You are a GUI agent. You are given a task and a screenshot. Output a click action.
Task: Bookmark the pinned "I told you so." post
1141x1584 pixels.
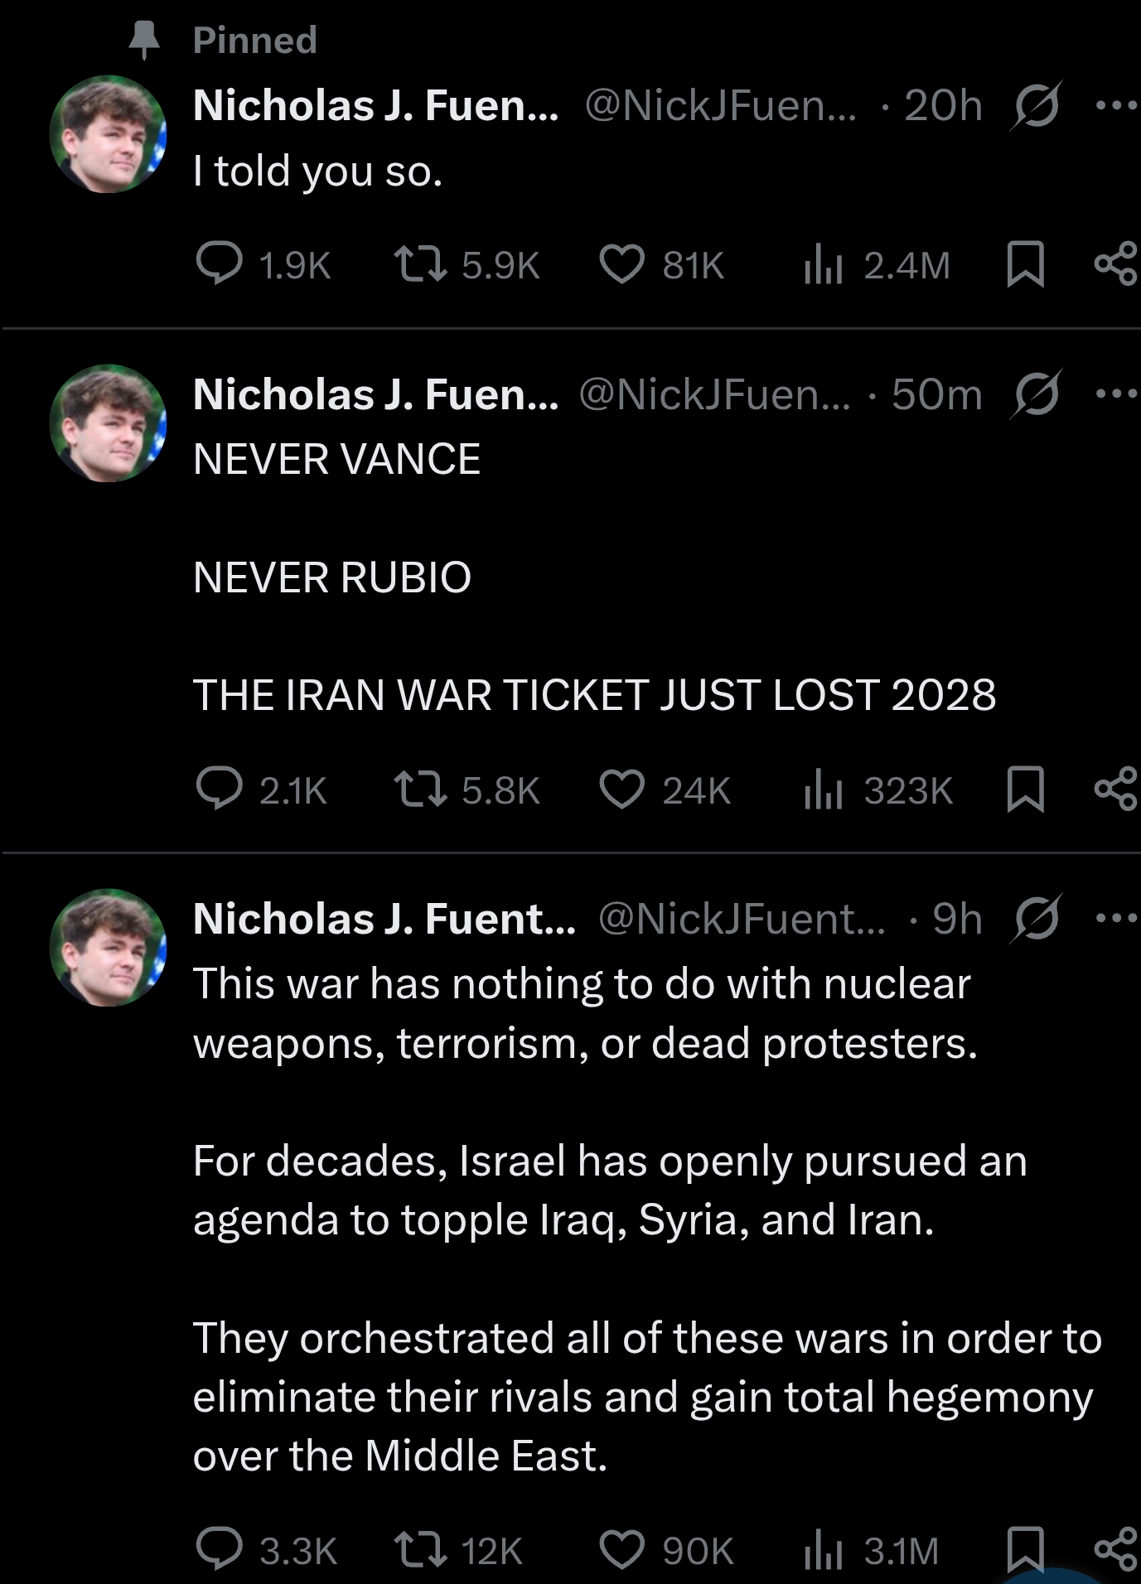(x=1025, y=263)
